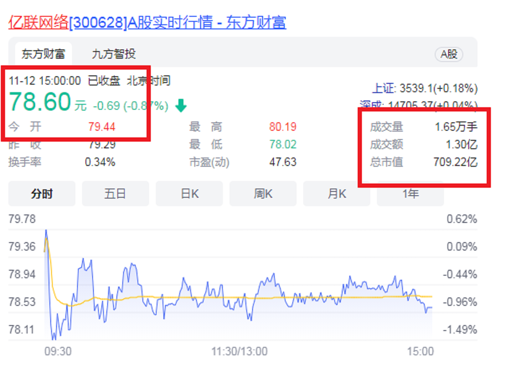
Task: Switch to the 东方财富 tab
Action: click(x=44, y=54)
